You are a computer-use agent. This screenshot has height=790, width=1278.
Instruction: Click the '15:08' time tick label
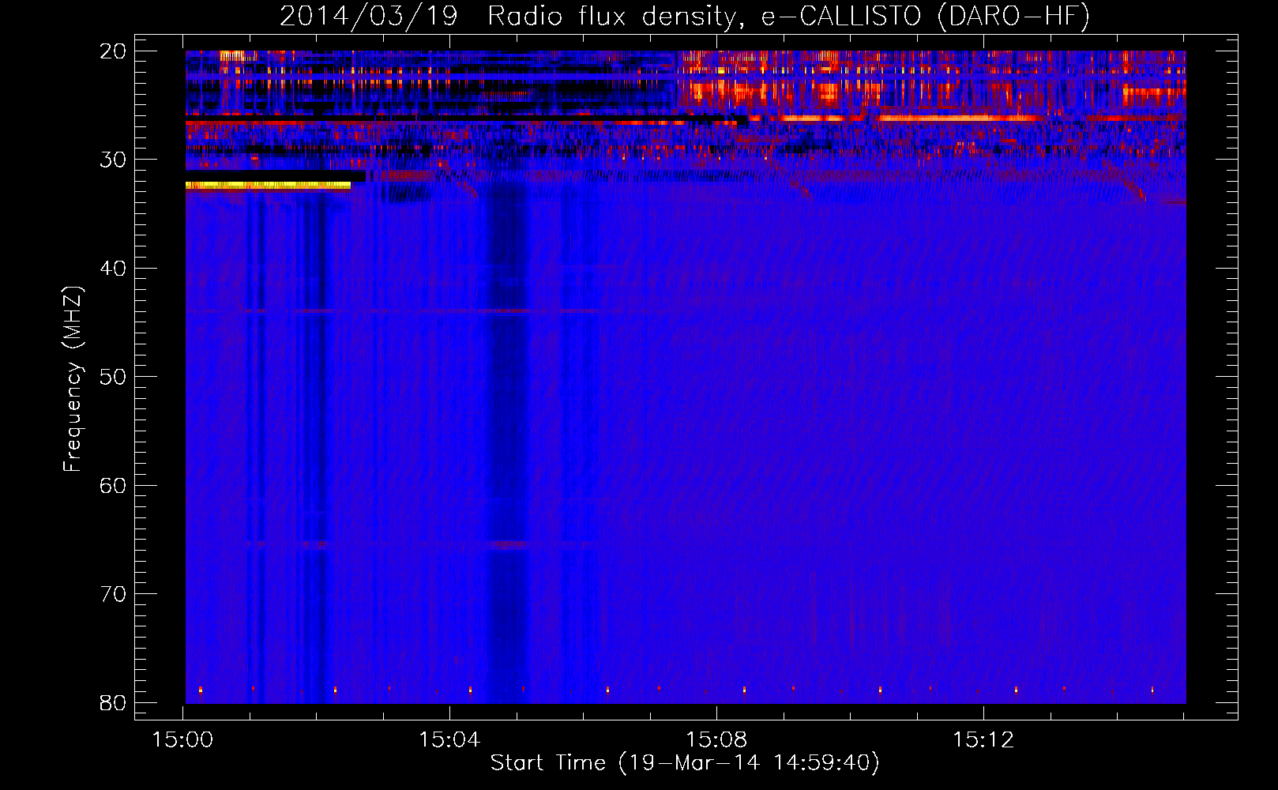coord(716,740)
